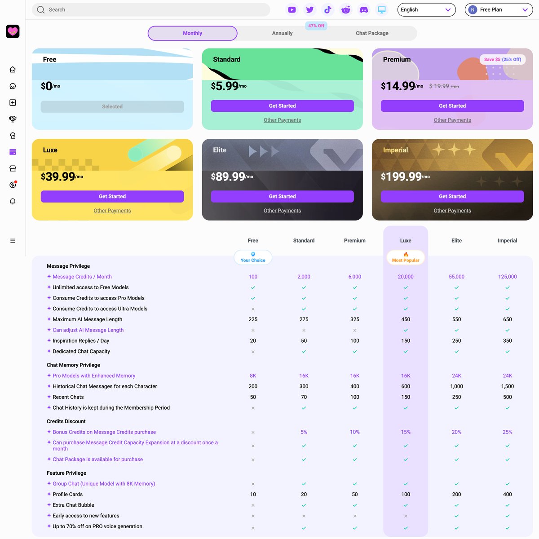539x539 pixels.
Task: Click Get Started on Standard plan
Action: pos(282,106)
